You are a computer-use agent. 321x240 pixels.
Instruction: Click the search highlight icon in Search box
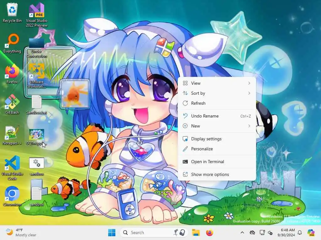180,232
